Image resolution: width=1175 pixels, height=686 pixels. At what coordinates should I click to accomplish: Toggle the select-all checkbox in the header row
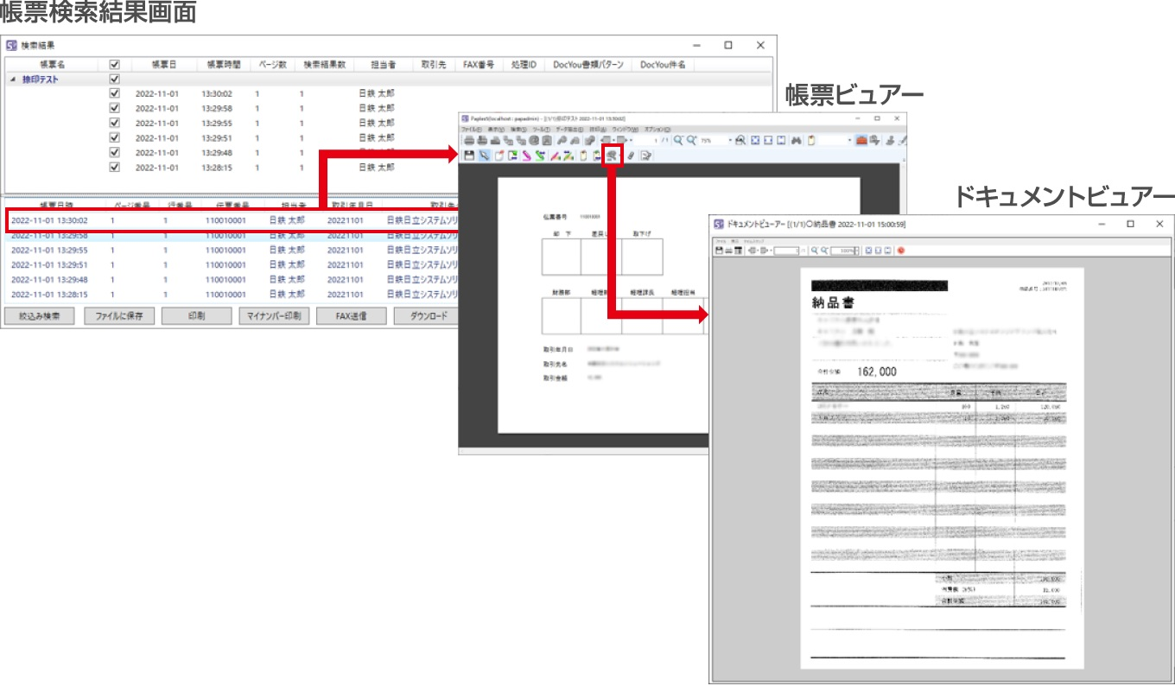(114, 65)
